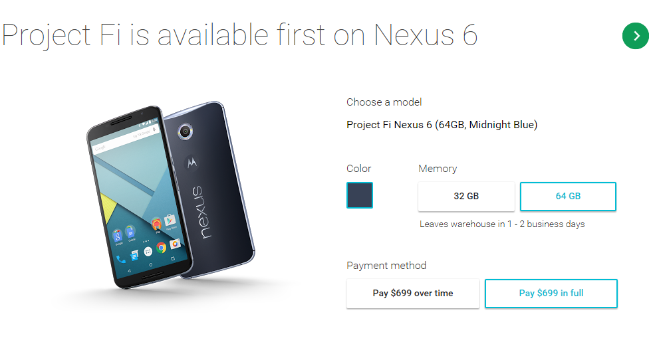Click the Chrome icon on phone screen
Image resolution: width=649 pixels, height=354 pixels.
162,248
